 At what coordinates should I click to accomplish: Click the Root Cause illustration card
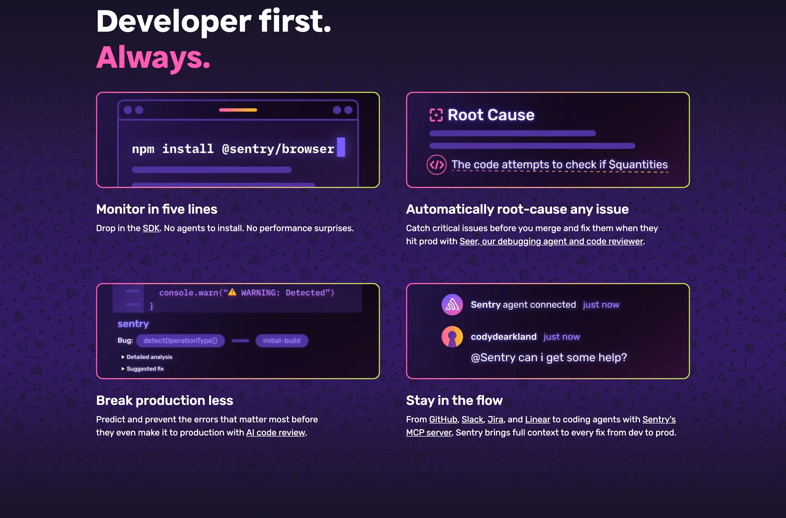click(547, 140)
